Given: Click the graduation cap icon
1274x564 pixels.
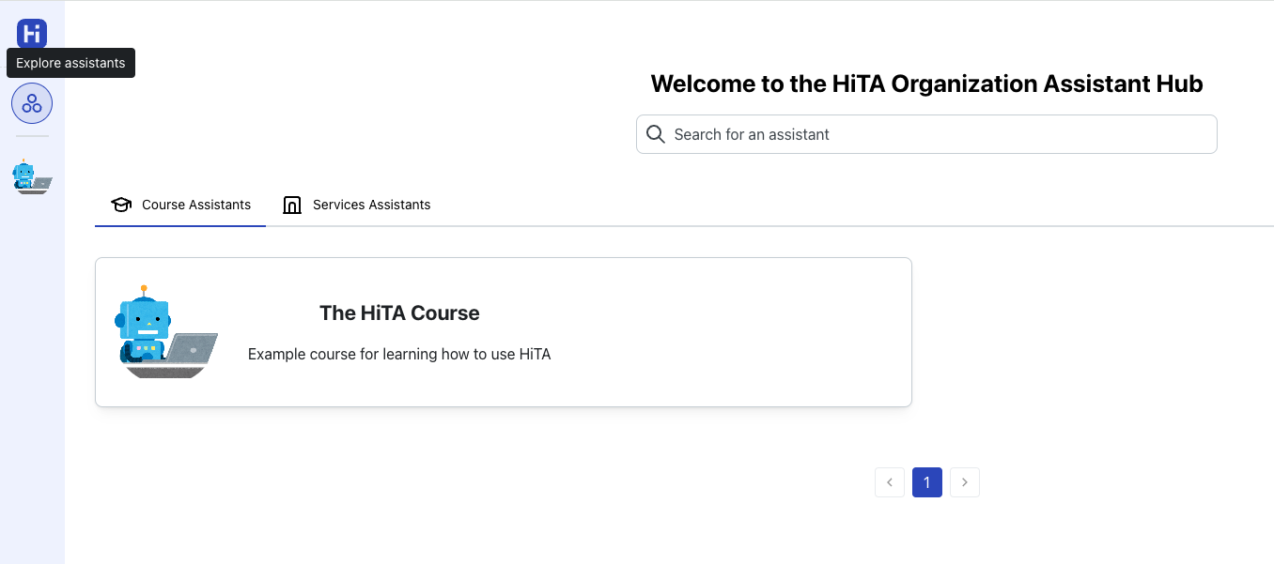Looking at the screenshot, I should point(121,205).
